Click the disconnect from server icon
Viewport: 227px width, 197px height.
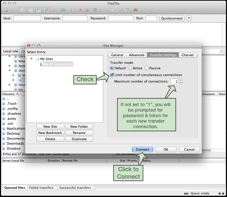click(x=87, y=10)
